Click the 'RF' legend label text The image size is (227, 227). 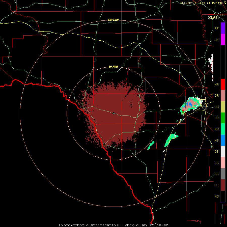tap(216, 28)
